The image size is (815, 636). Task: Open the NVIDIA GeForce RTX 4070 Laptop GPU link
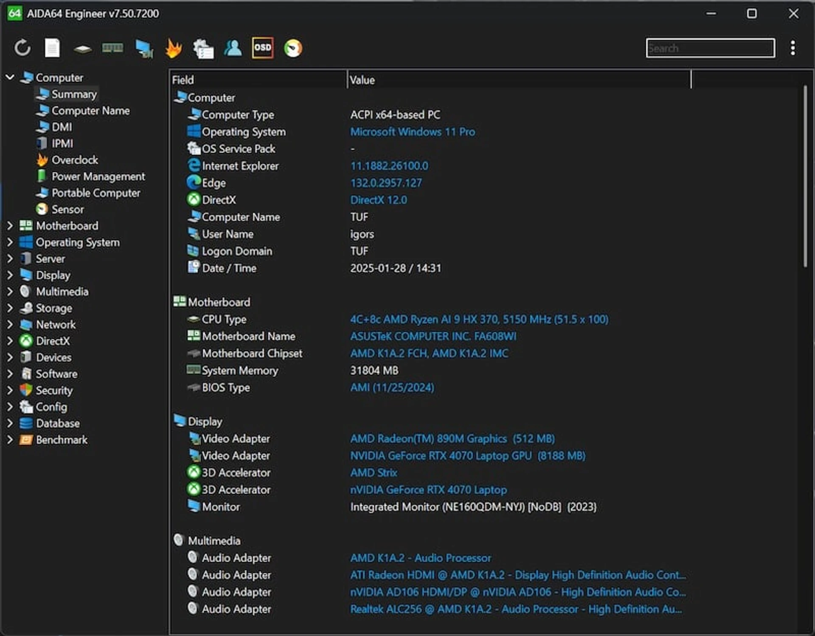click(x=467, y=455)
